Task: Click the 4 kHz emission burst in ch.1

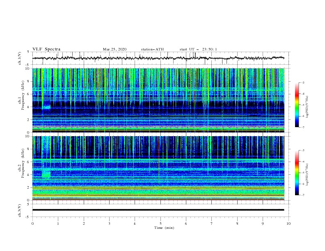Action: point(46,107)
